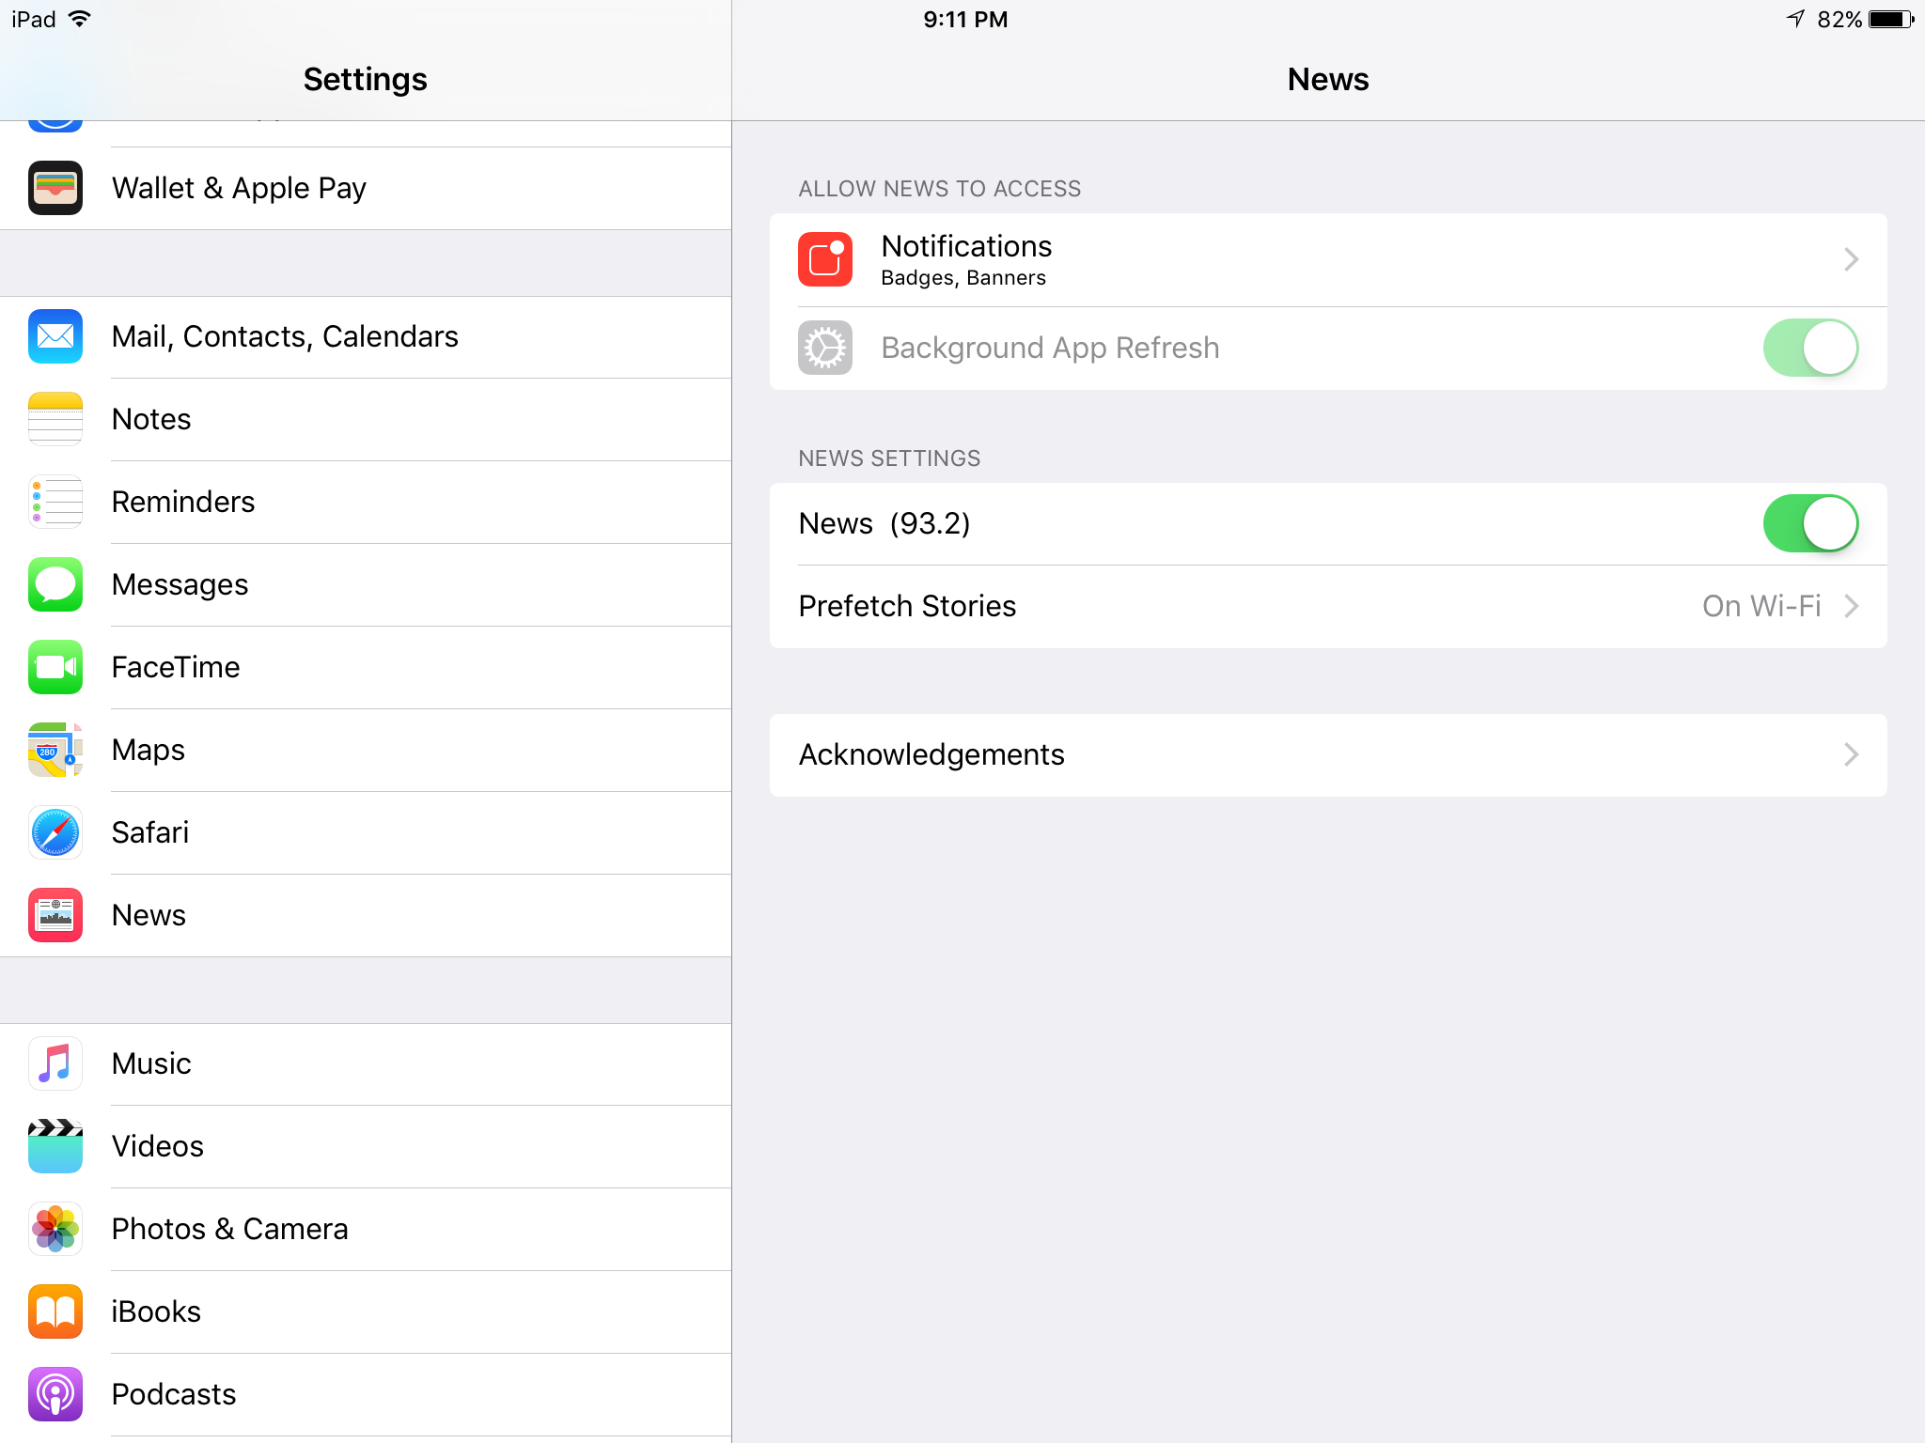Select iBooks label in sidebar
Screen dimensions: 1925x1443
pos(156,1311)
